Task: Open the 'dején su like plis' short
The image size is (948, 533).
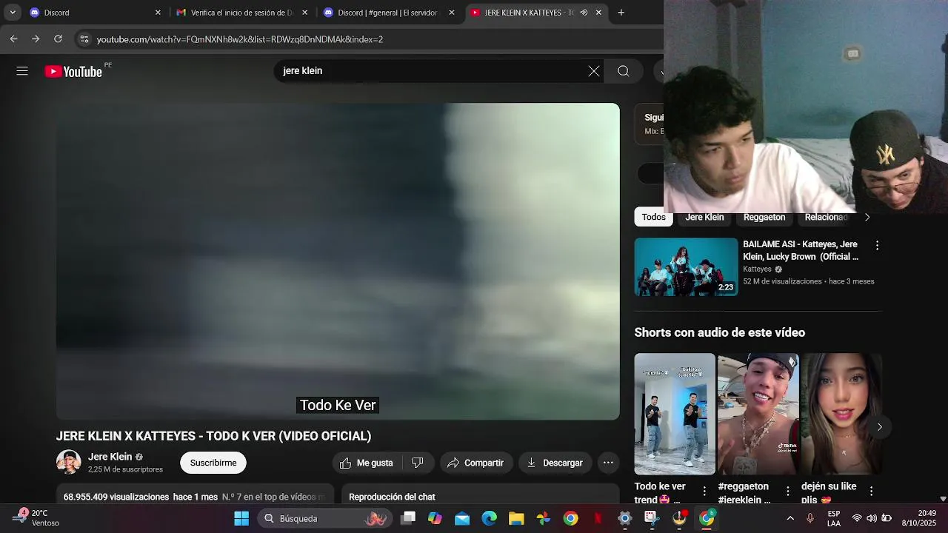Action: (841, 414)
